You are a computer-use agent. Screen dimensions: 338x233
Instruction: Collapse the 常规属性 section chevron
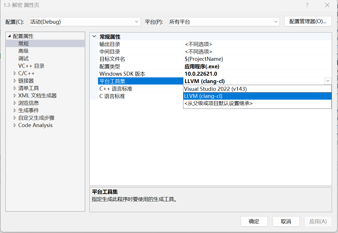click(94, 37)
